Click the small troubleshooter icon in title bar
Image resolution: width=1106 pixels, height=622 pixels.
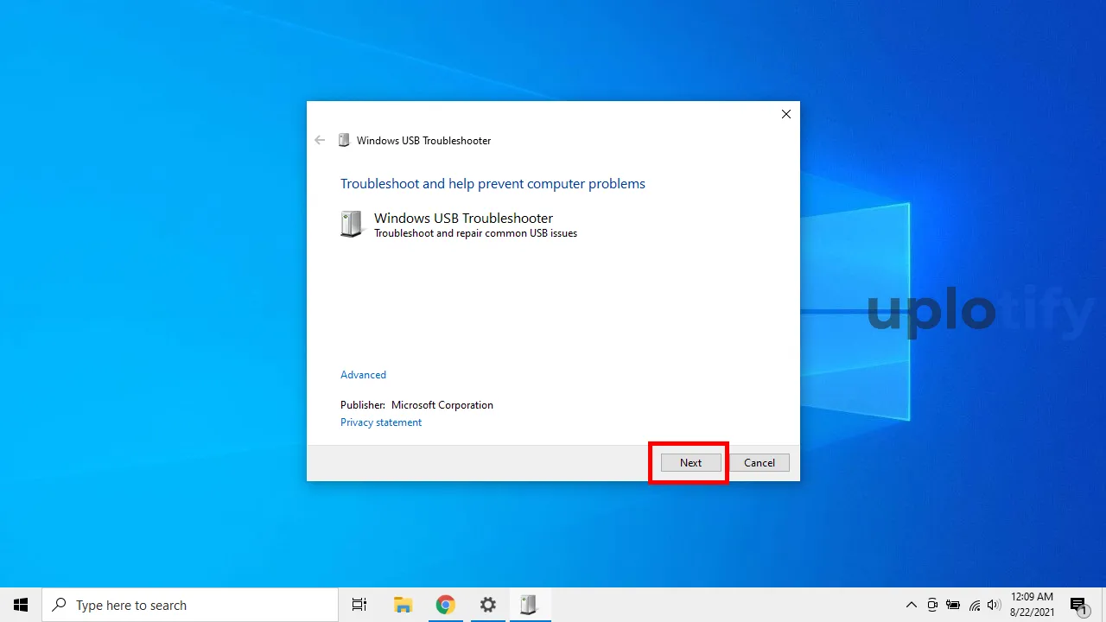pos(344,140)
